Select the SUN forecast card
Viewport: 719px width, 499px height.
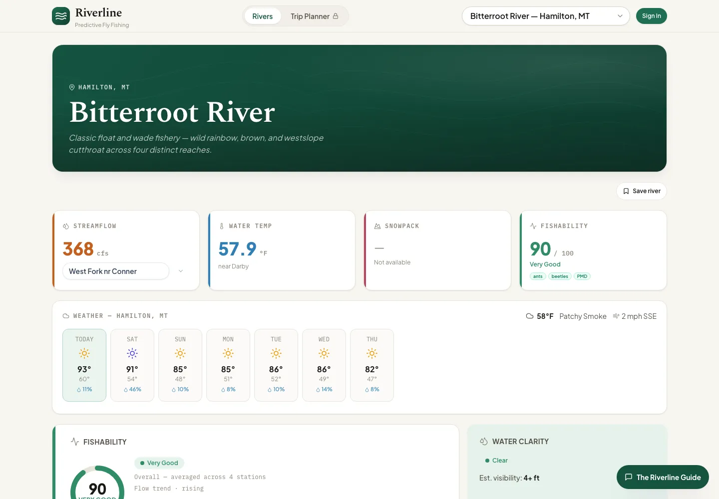point(180,365)
